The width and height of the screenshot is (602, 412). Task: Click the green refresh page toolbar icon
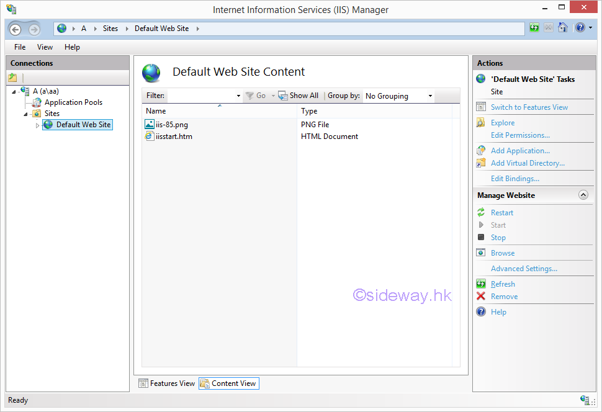coord(534,28)
